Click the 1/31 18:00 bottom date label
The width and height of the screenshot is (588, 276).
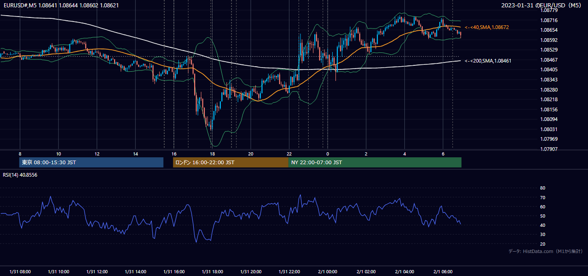click(x=212, y=272)
